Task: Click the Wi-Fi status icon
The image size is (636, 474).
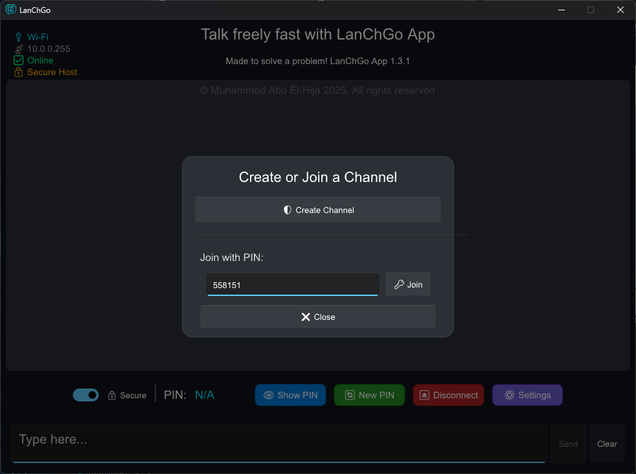Action: tap(18, 37)
